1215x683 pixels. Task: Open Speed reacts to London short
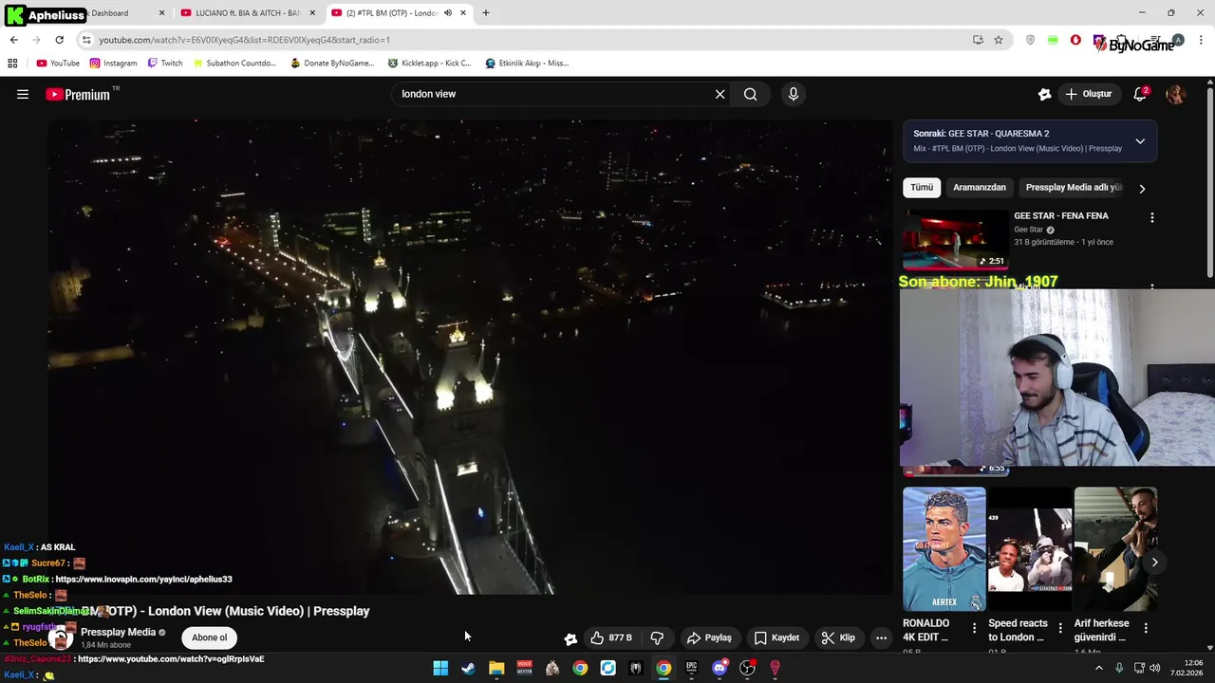(x=1030, y=549)
